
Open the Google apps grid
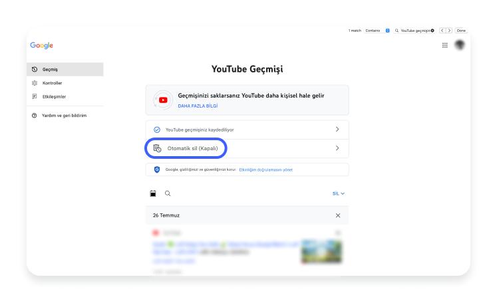[x=445, y=45]
